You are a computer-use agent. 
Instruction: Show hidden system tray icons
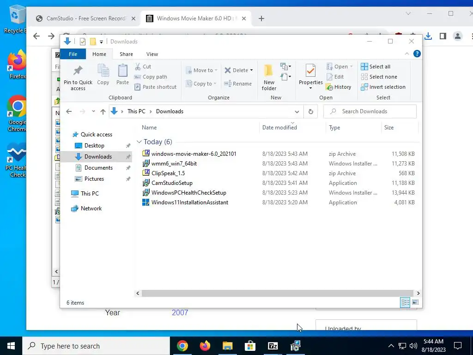[391, 346]
